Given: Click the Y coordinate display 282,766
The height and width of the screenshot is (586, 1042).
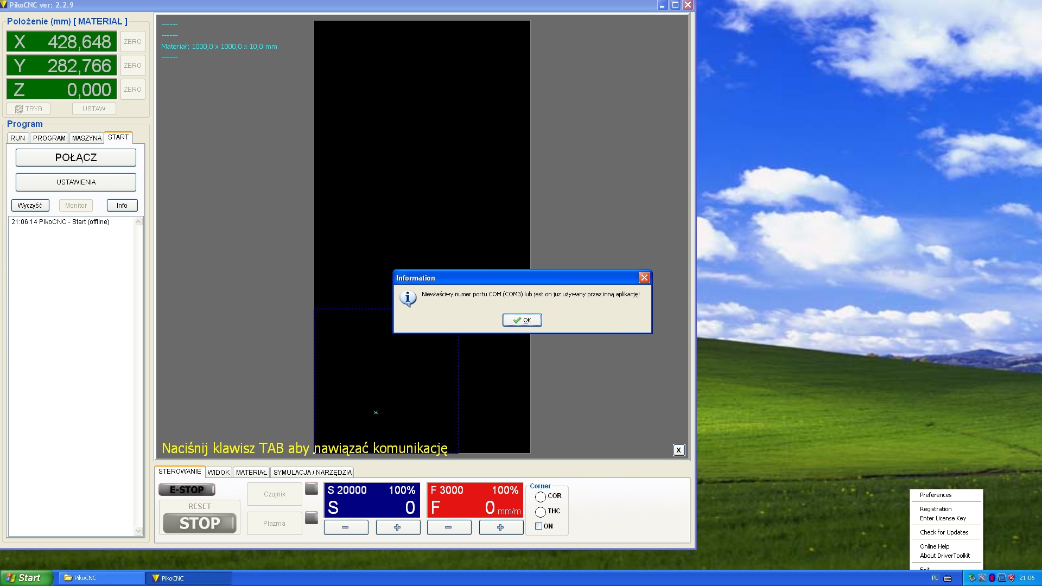Looking at the screenshot, I should (x=61, y=66).
